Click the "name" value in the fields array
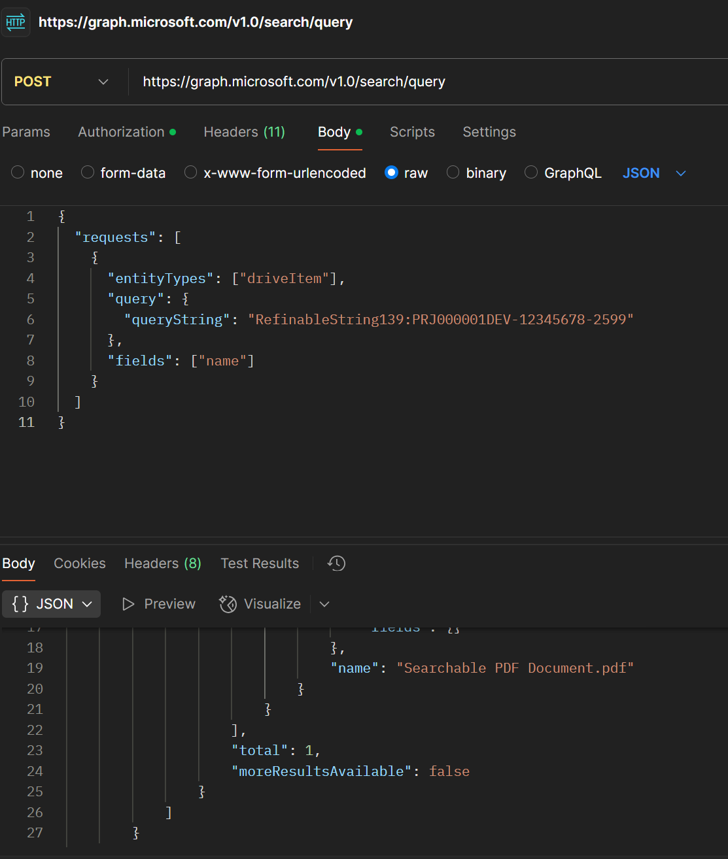 (x=222, y=361)
